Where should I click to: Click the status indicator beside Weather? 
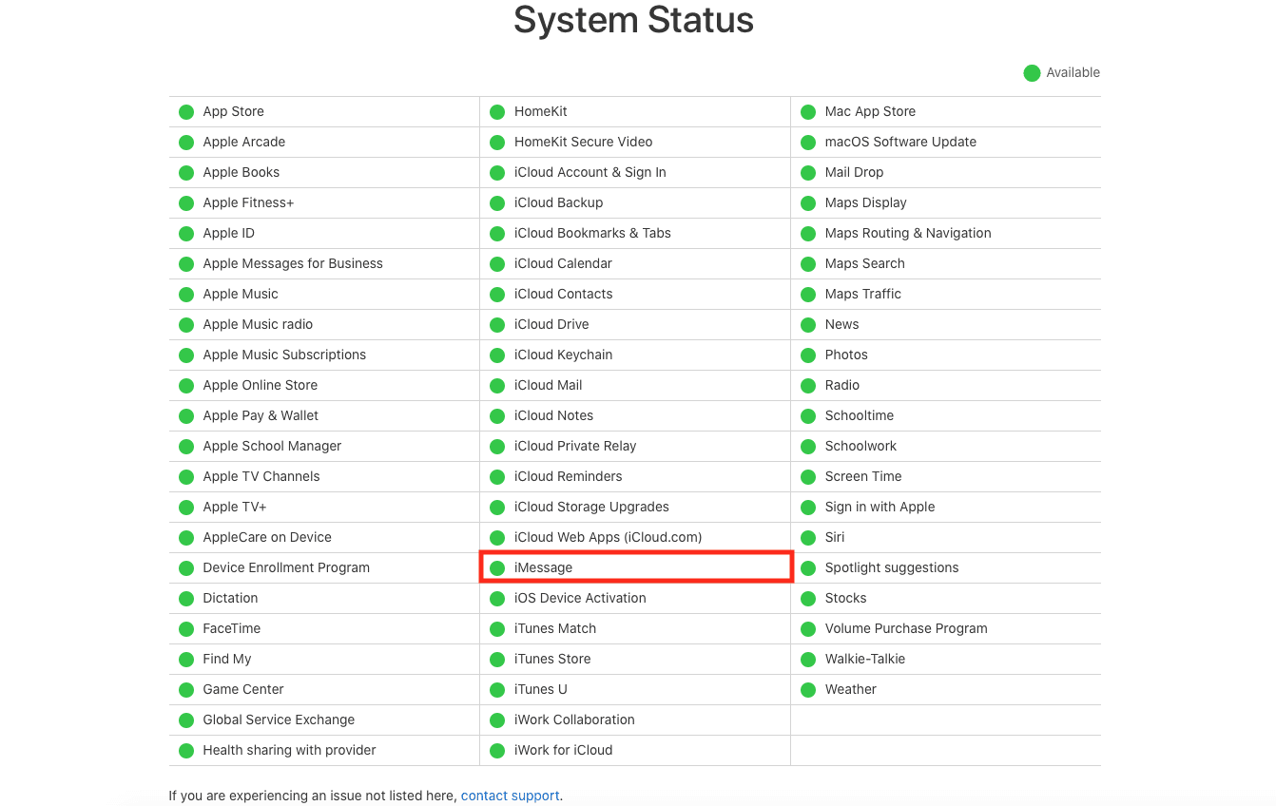coord(808,690)
